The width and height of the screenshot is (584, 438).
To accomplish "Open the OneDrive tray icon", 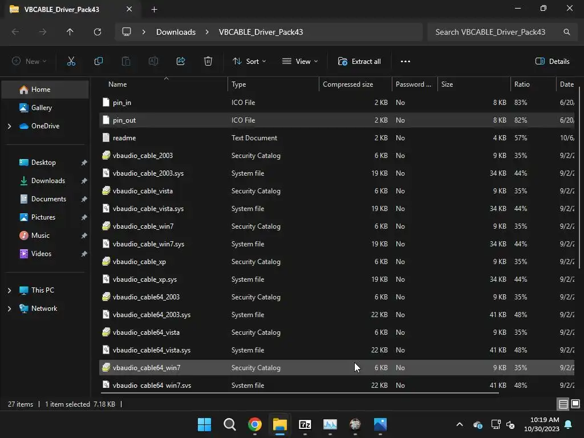I will [x=478, y=424].
